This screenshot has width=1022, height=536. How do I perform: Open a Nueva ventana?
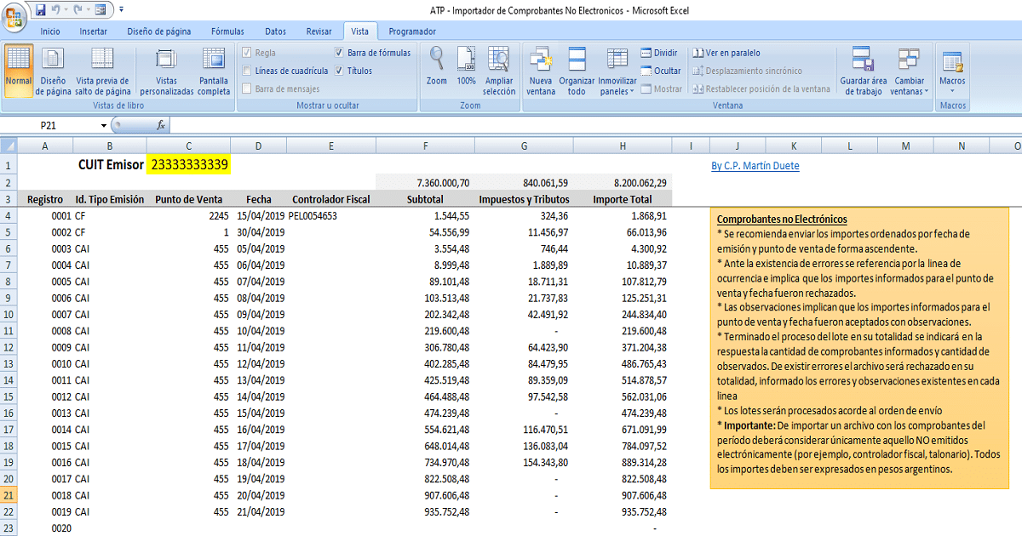(x=541, y=70)
